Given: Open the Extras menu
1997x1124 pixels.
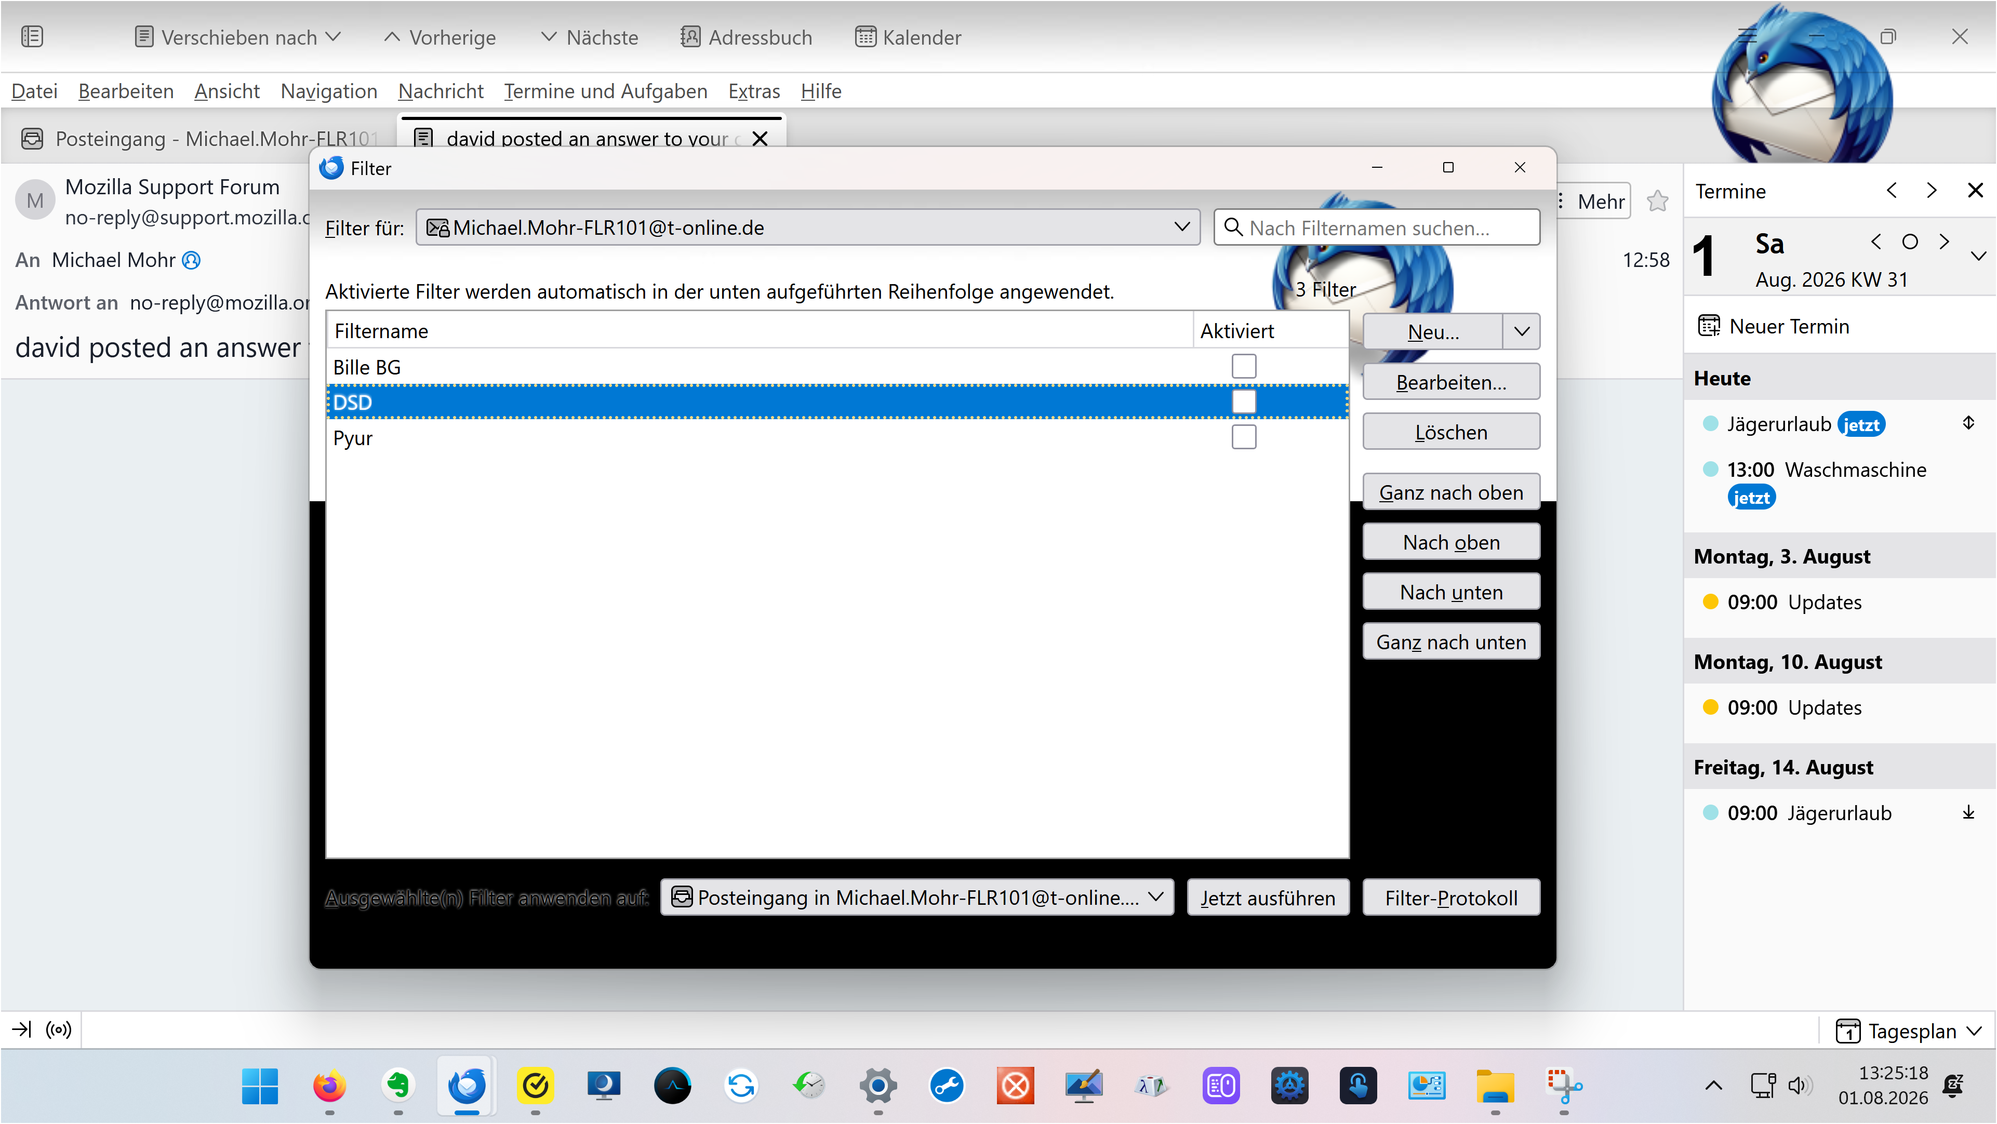Looking at the screenshot, I should click(x=753, y=91).
